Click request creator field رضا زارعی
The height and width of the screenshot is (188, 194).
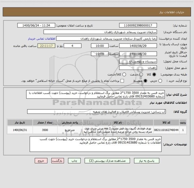coord(106,38)
